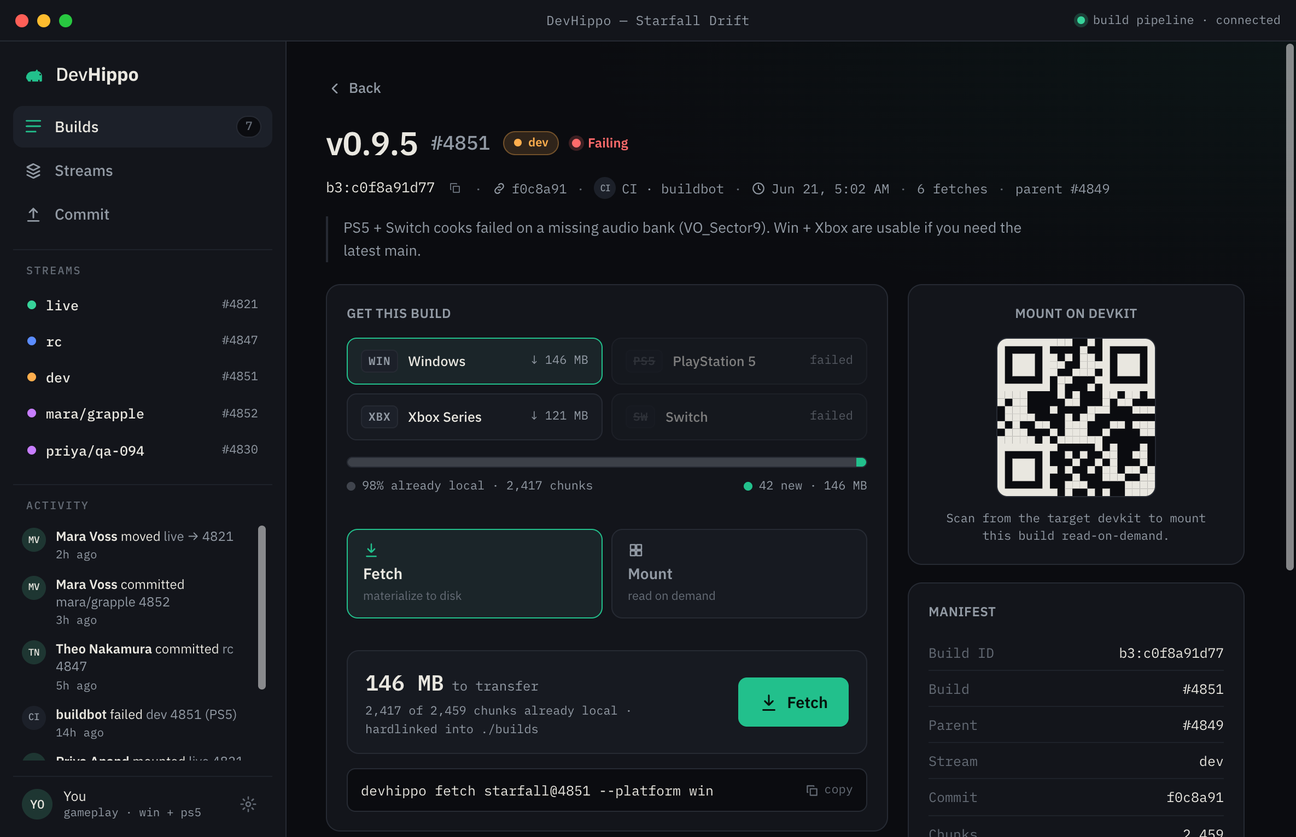Click the TN avatar for Theo Nakamura
The image size is (1296, 837).
(x=34, y=652)
